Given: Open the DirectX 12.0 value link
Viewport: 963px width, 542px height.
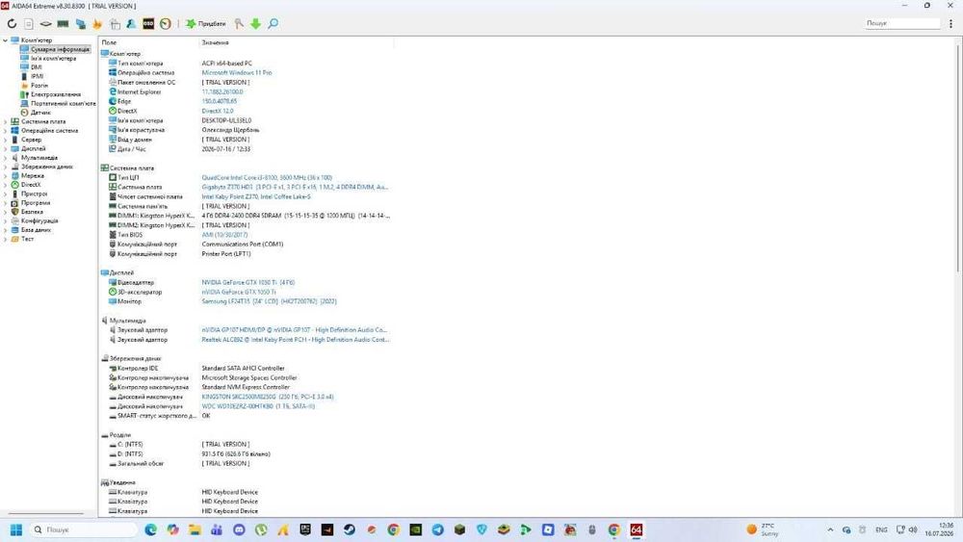Looking at the screenshot, I should 218,111.
